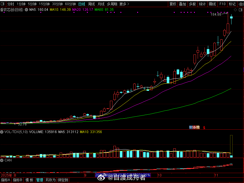
Task: Click the red S marker icon
Action: point(204,128)
